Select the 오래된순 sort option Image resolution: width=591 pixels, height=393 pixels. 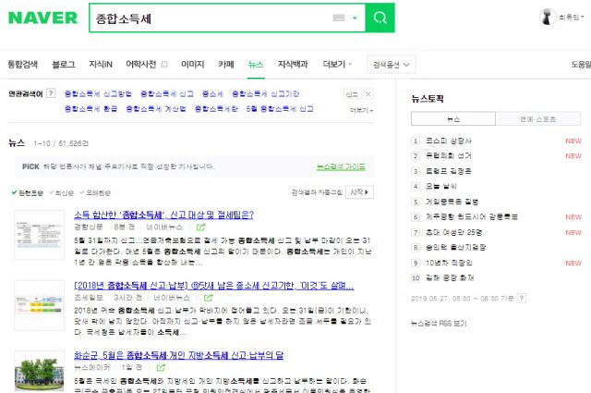click(97, 192)
